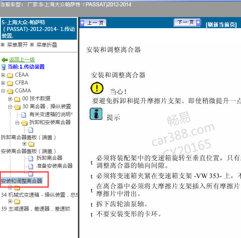Viewport: 241px width, 238px height.
Task: Select the CGMA tree label
Action: coord(23,90)
